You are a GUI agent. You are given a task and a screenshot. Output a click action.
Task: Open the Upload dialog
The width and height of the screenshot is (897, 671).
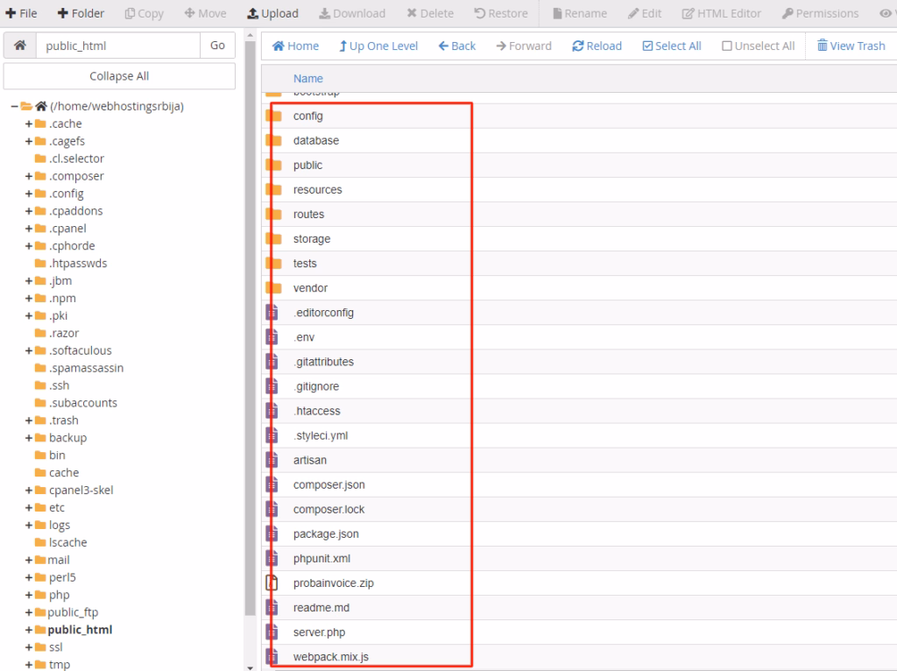tap(273, 13)
